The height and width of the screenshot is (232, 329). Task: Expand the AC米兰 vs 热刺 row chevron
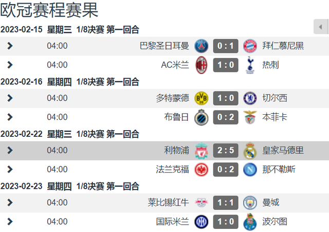point(10,65)
